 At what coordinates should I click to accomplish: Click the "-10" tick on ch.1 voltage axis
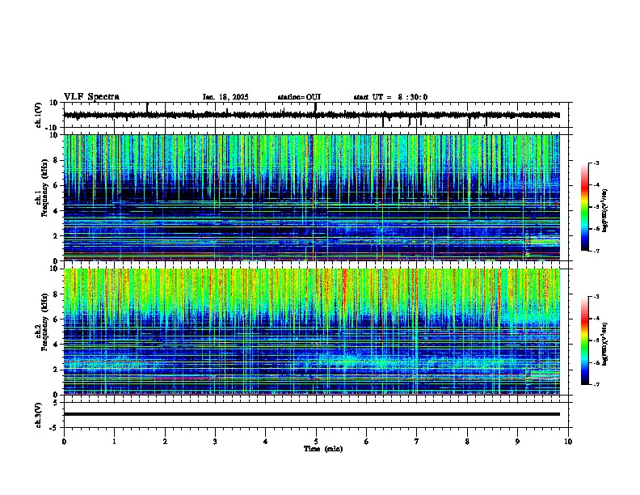(53, 128)
